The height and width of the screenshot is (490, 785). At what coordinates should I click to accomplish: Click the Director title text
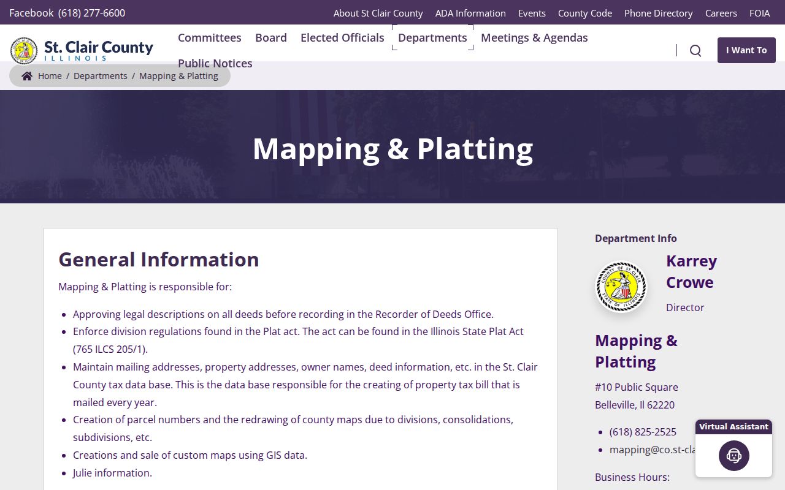[x=685, y=307]
